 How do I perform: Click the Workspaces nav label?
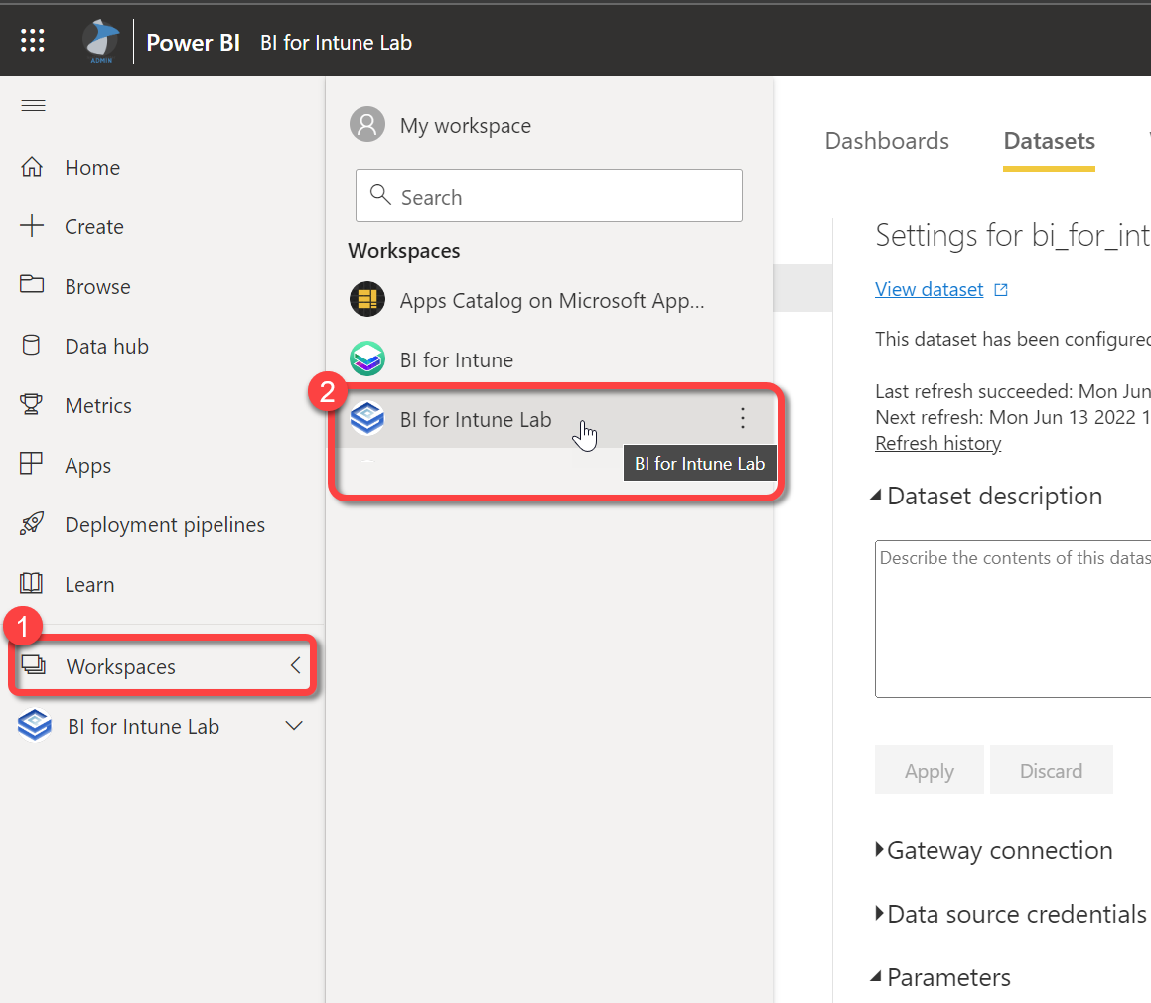(121, 666)
